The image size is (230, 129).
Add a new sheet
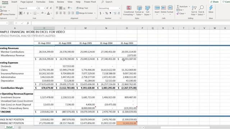(x=19, y=128)
